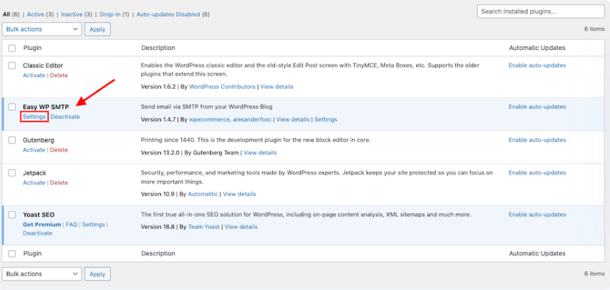Screen dimensions: 610x290
Task: Open the bottom Bulk actions dropdown
Action: (x=42, y=274)
